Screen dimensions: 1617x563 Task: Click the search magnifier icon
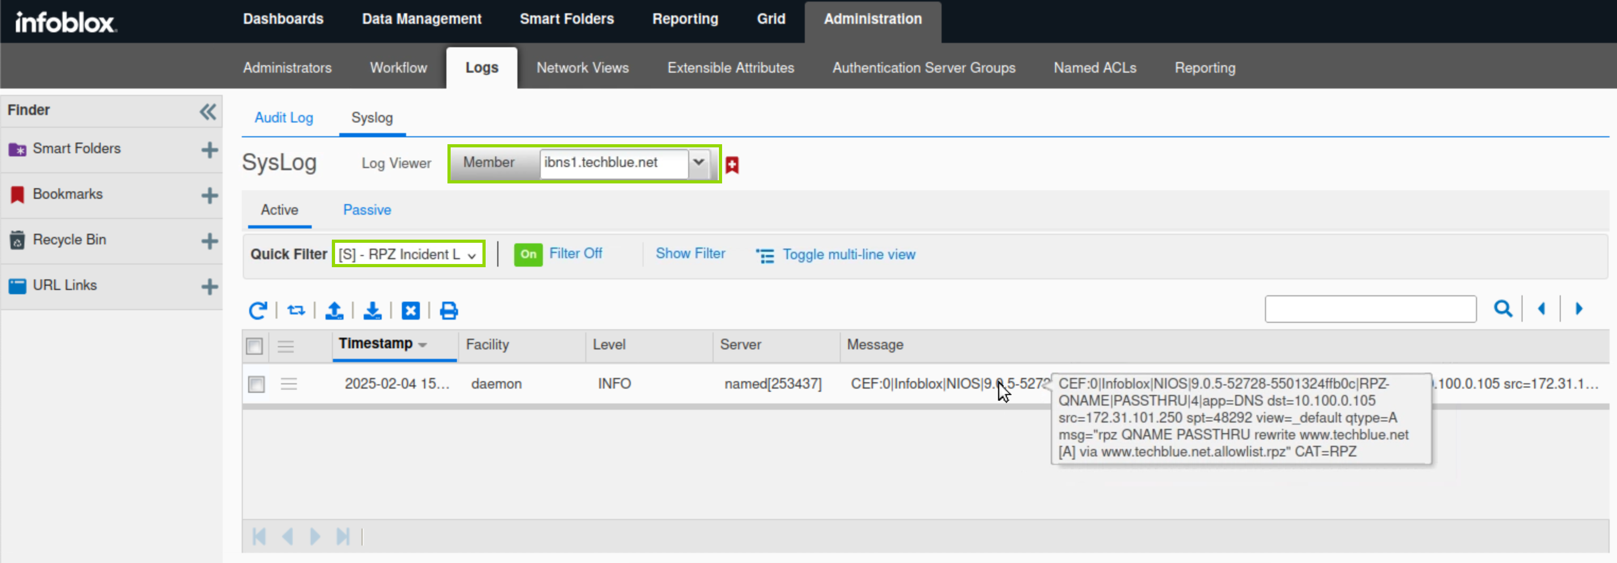(x=1502, y=309)
